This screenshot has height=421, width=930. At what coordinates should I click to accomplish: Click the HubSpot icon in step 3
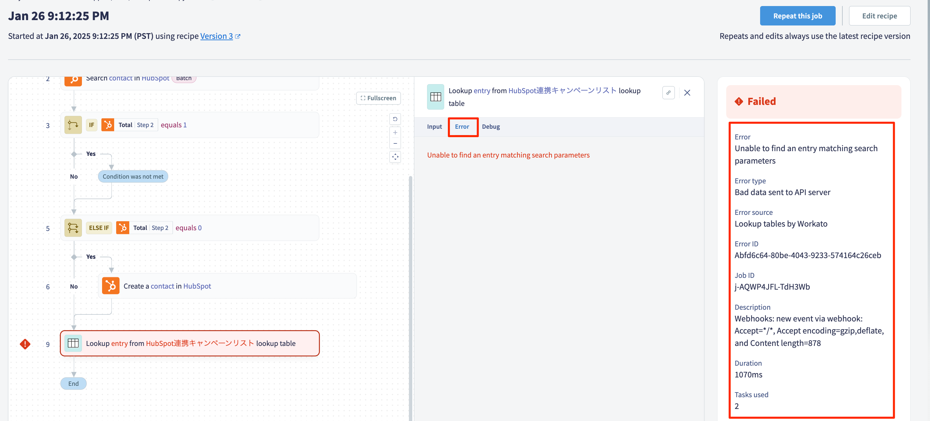pyautogui.click(x=107, y=125)
